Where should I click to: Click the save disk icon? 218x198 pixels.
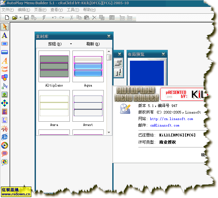[x=26, y=18]
